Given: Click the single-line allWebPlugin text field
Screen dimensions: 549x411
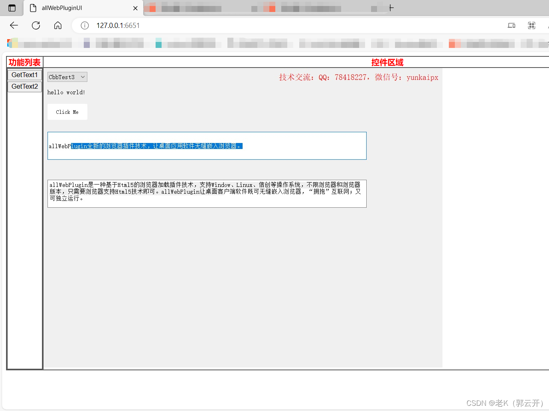Looking at the screenshot, I should [207, 146].
